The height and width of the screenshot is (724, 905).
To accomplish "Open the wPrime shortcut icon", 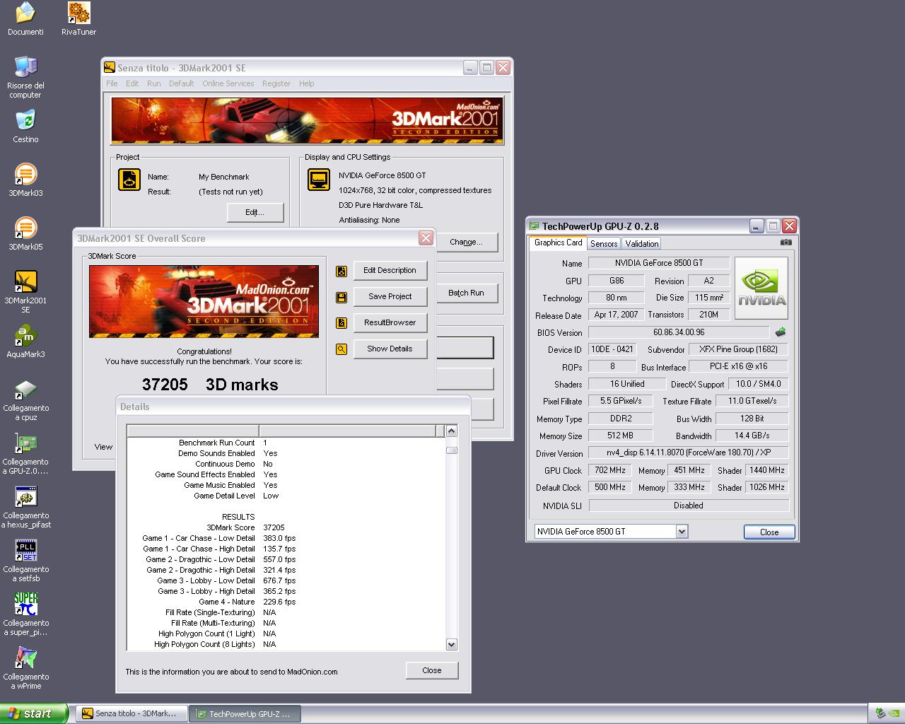I will (25, 667).
